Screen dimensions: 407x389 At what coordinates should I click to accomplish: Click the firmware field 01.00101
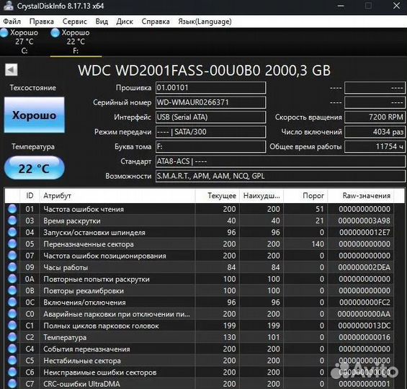210,88
